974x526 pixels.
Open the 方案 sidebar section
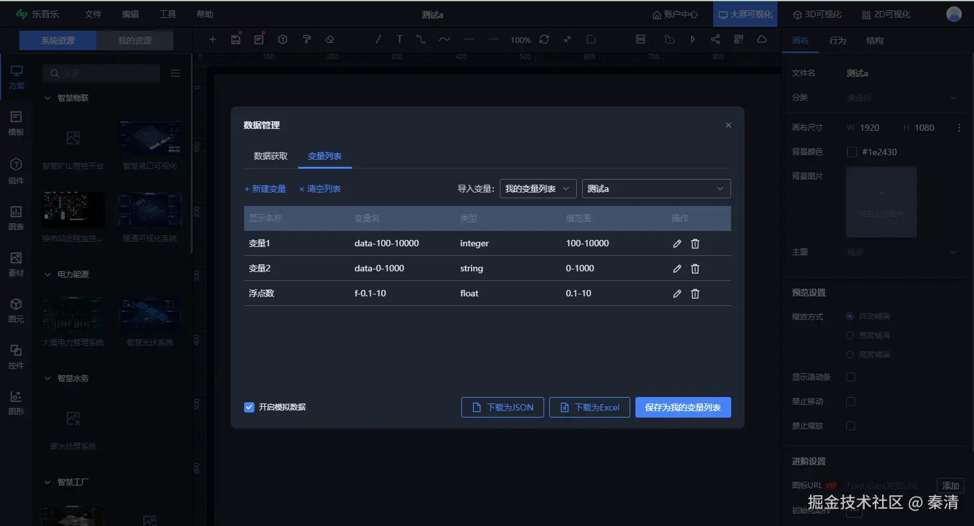pos(16,77)
